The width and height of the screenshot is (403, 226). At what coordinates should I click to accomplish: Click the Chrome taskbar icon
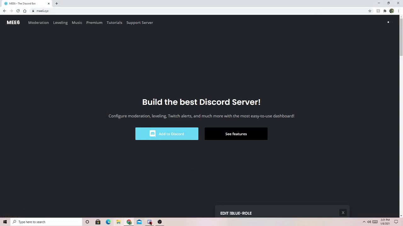(x=129, y=222)
